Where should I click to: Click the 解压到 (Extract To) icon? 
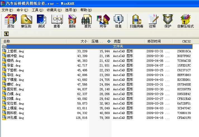26,21
